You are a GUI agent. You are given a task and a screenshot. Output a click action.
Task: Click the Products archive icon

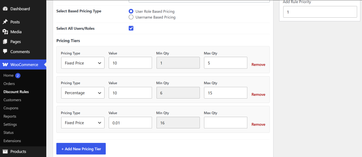5,152
